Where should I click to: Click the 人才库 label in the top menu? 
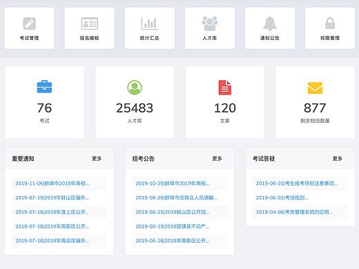pos(210,38)
